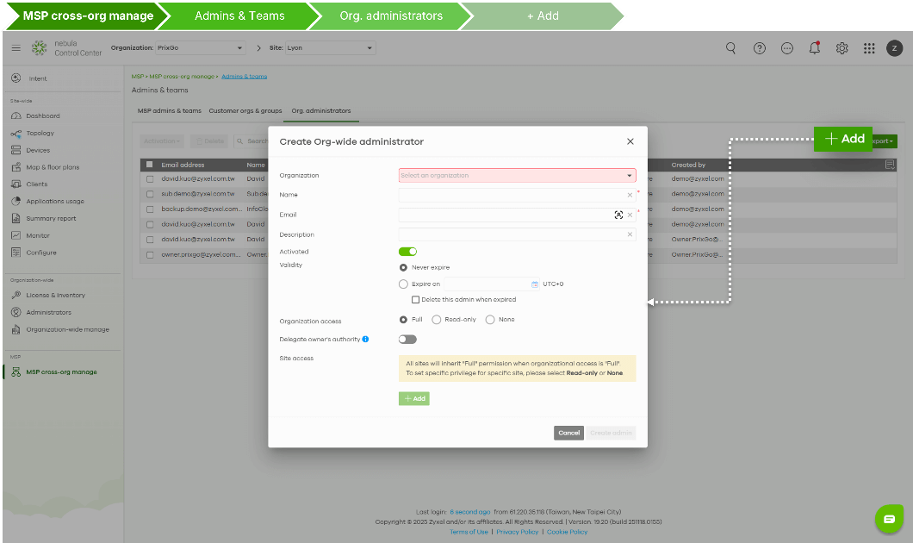The width and height of the screenshot is (913, 543).
Task: Cancel the Create Org-wide administrator dialog
Action: click(568, 433)
